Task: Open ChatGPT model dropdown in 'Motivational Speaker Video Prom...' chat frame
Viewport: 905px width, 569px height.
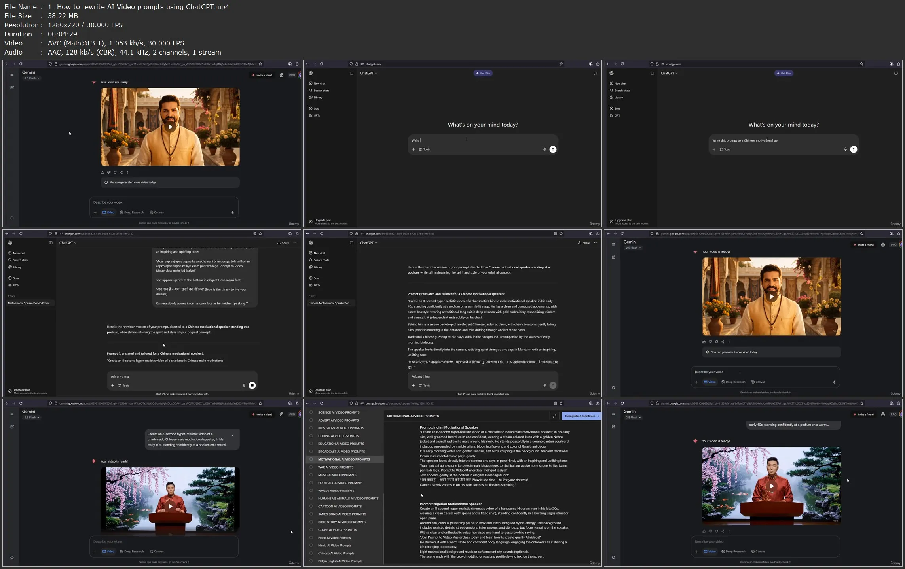Action: pyautogui.click(x=68, y=243)
